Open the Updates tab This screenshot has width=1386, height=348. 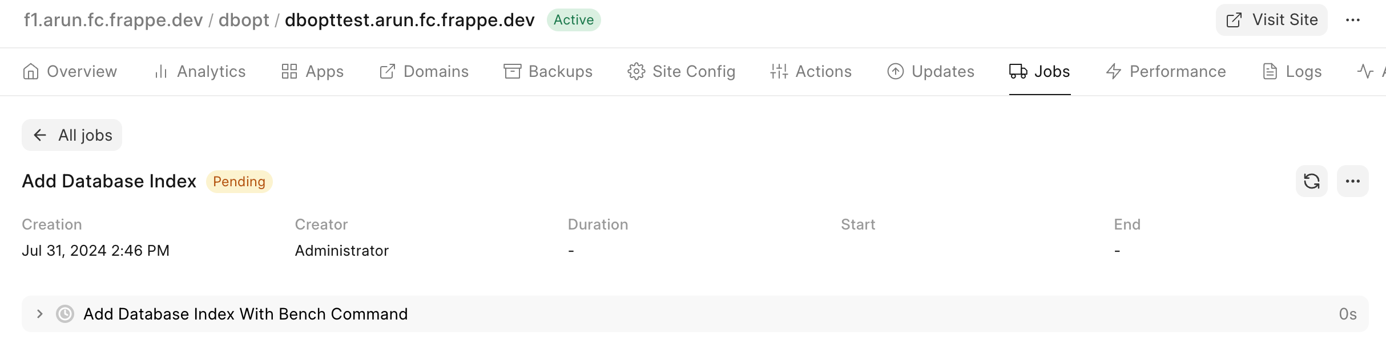click(x=930, y=71)
